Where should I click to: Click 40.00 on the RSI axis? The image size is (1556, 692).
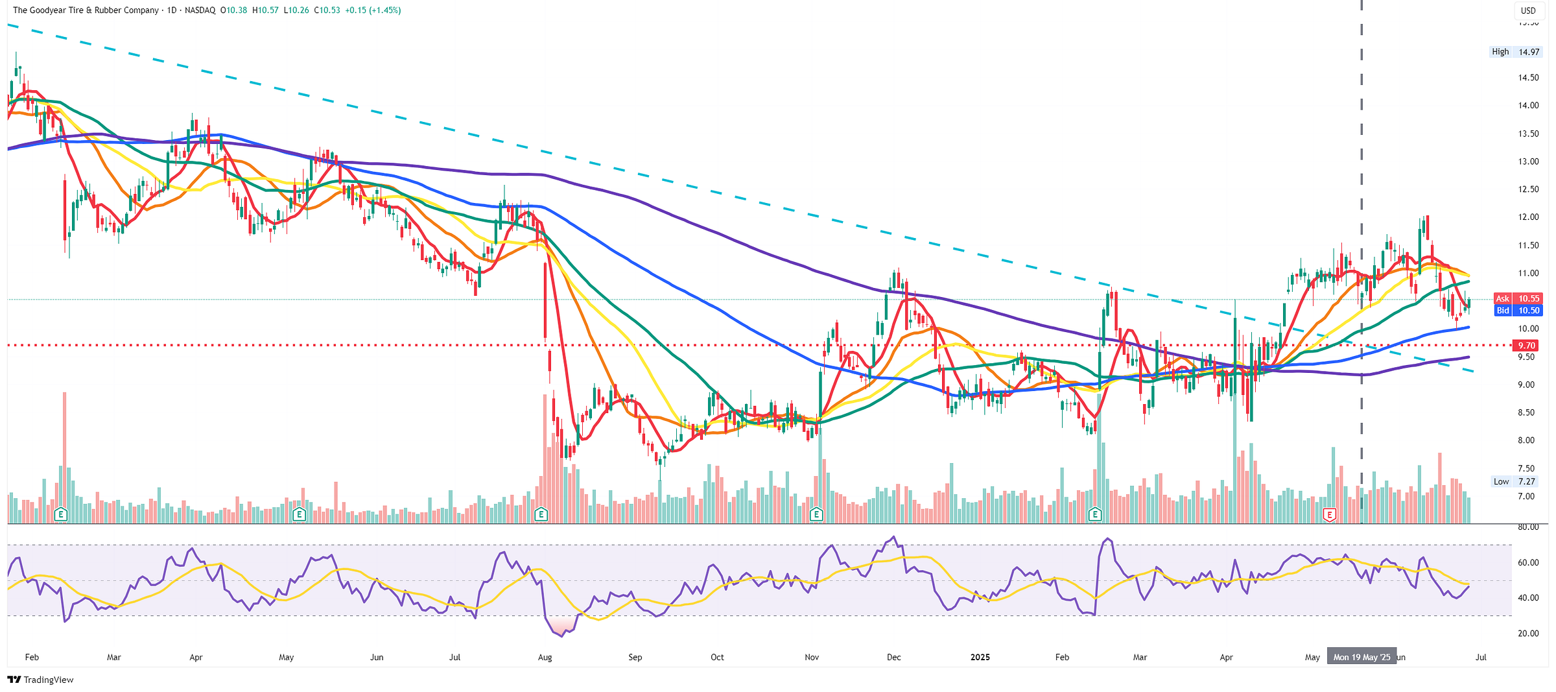[x=1528, y=598]
